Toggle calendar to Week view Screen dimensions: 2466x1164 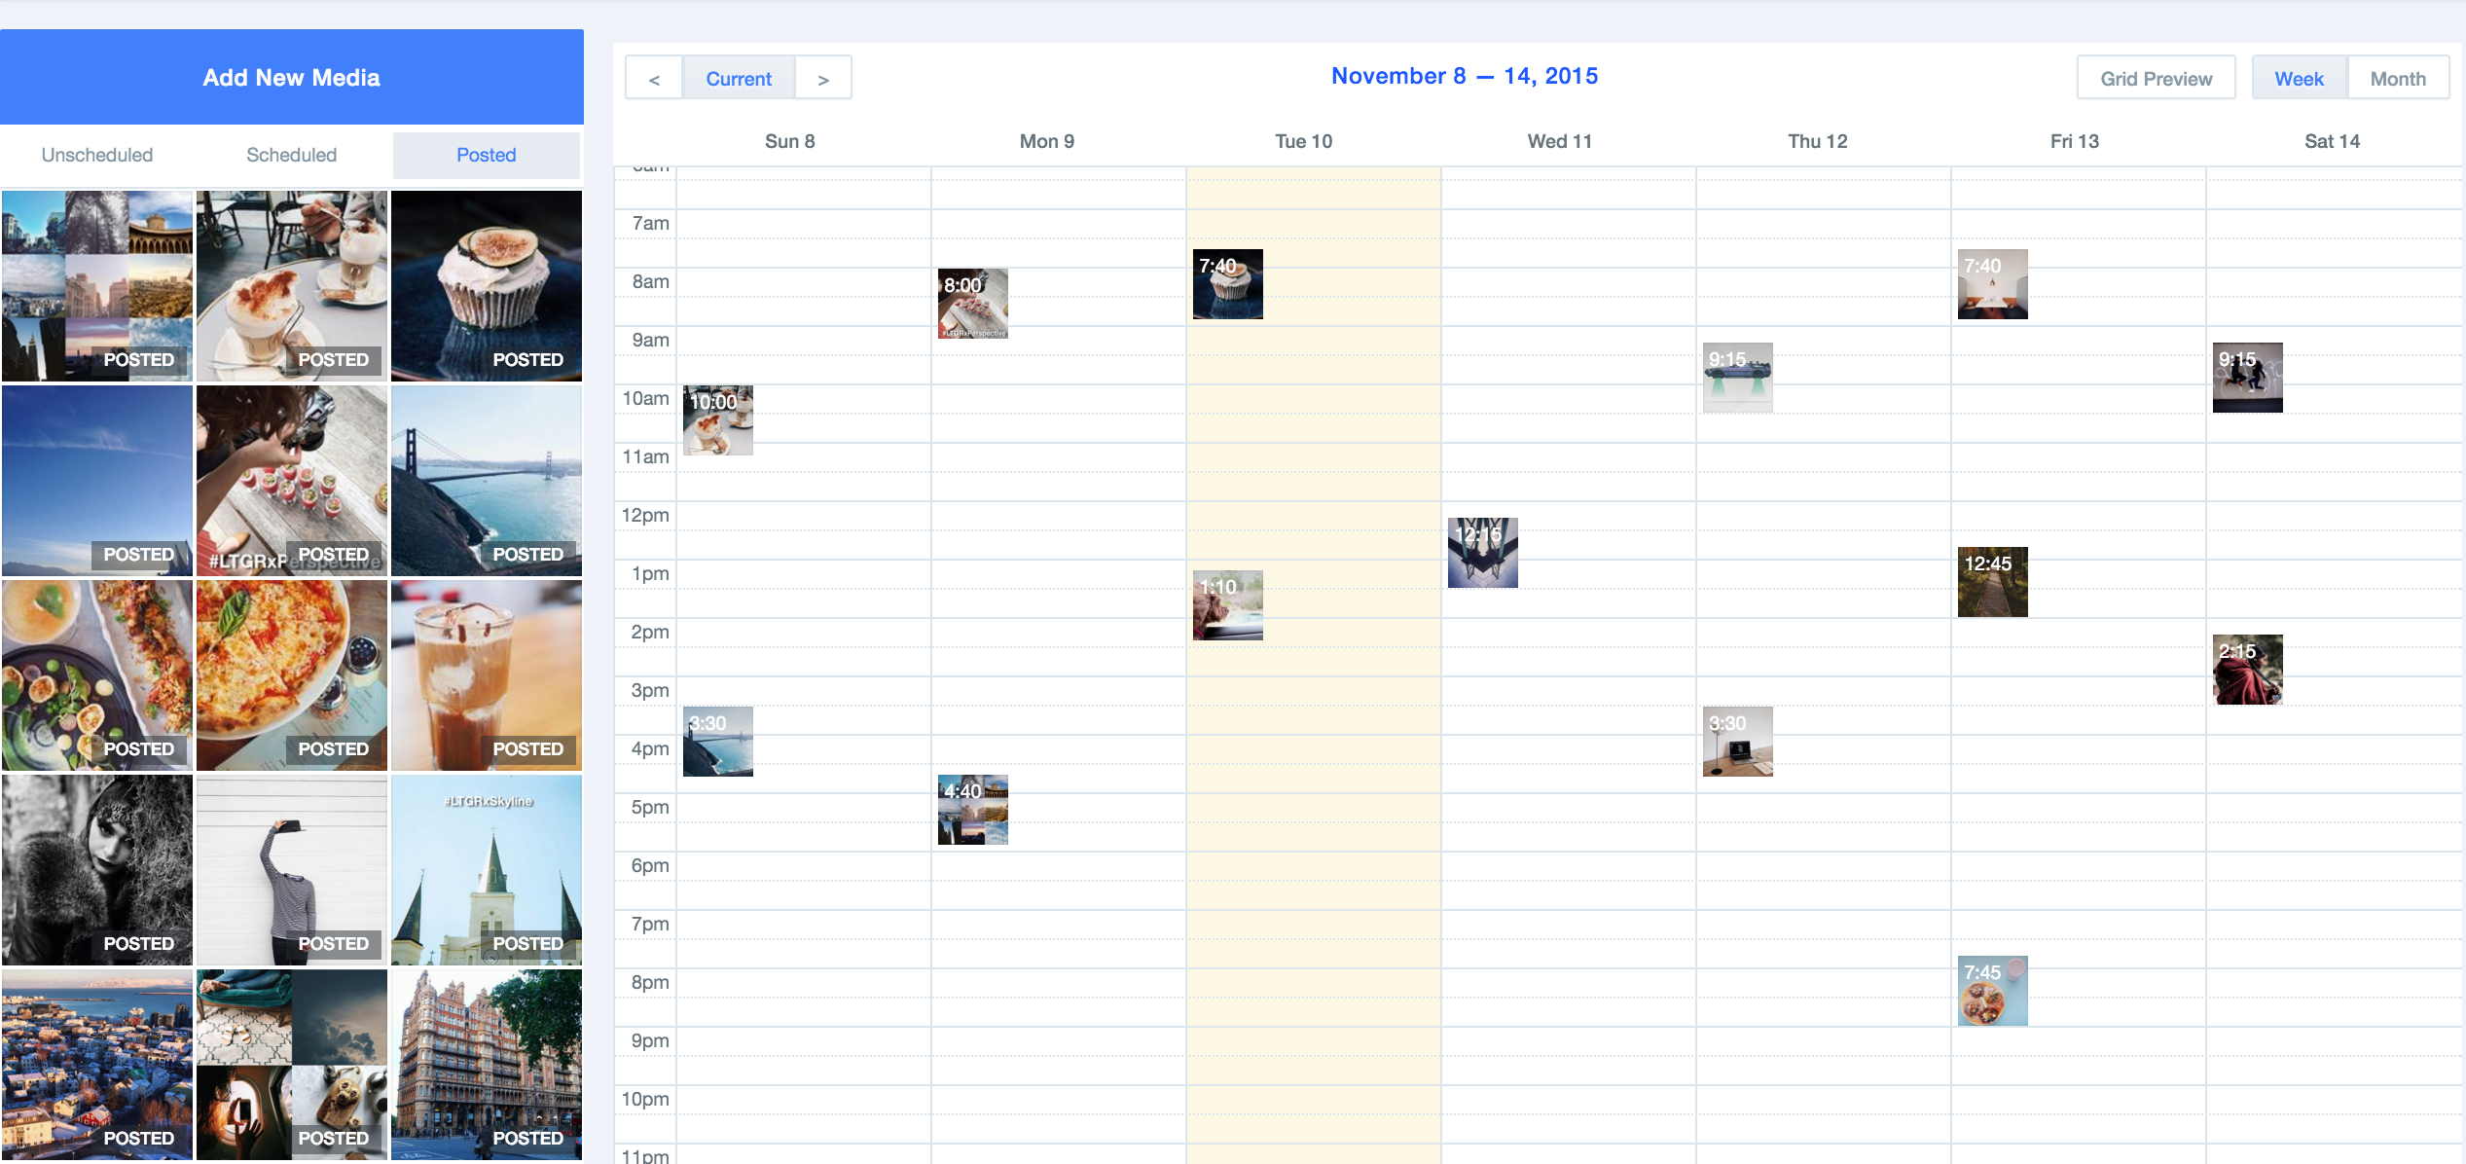click(x=2299, y=79)
